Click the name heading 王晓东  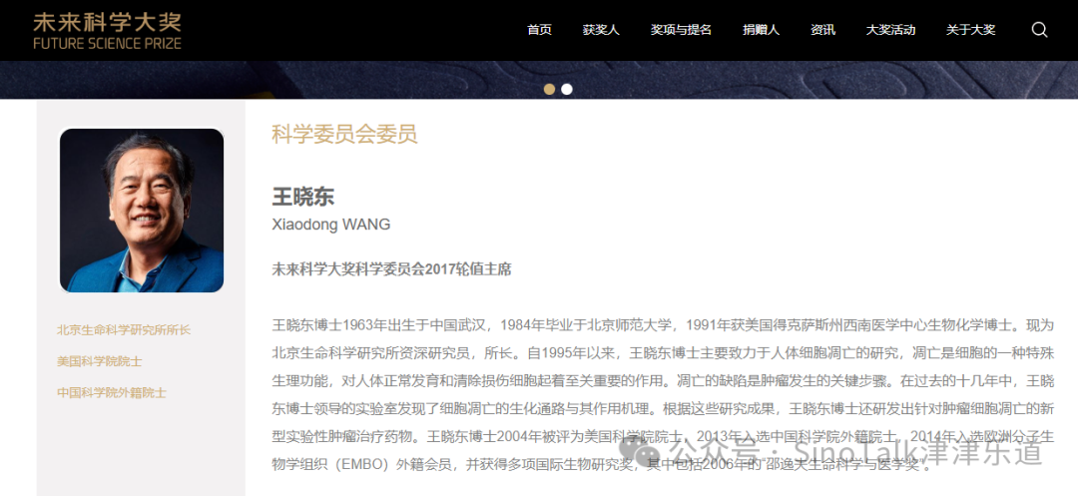303,198
